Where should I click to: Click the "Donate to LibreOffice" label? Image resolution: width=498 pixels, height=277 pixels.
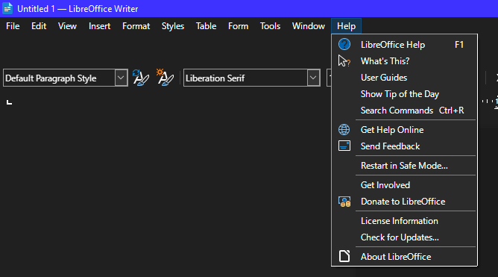pos(403,202)
